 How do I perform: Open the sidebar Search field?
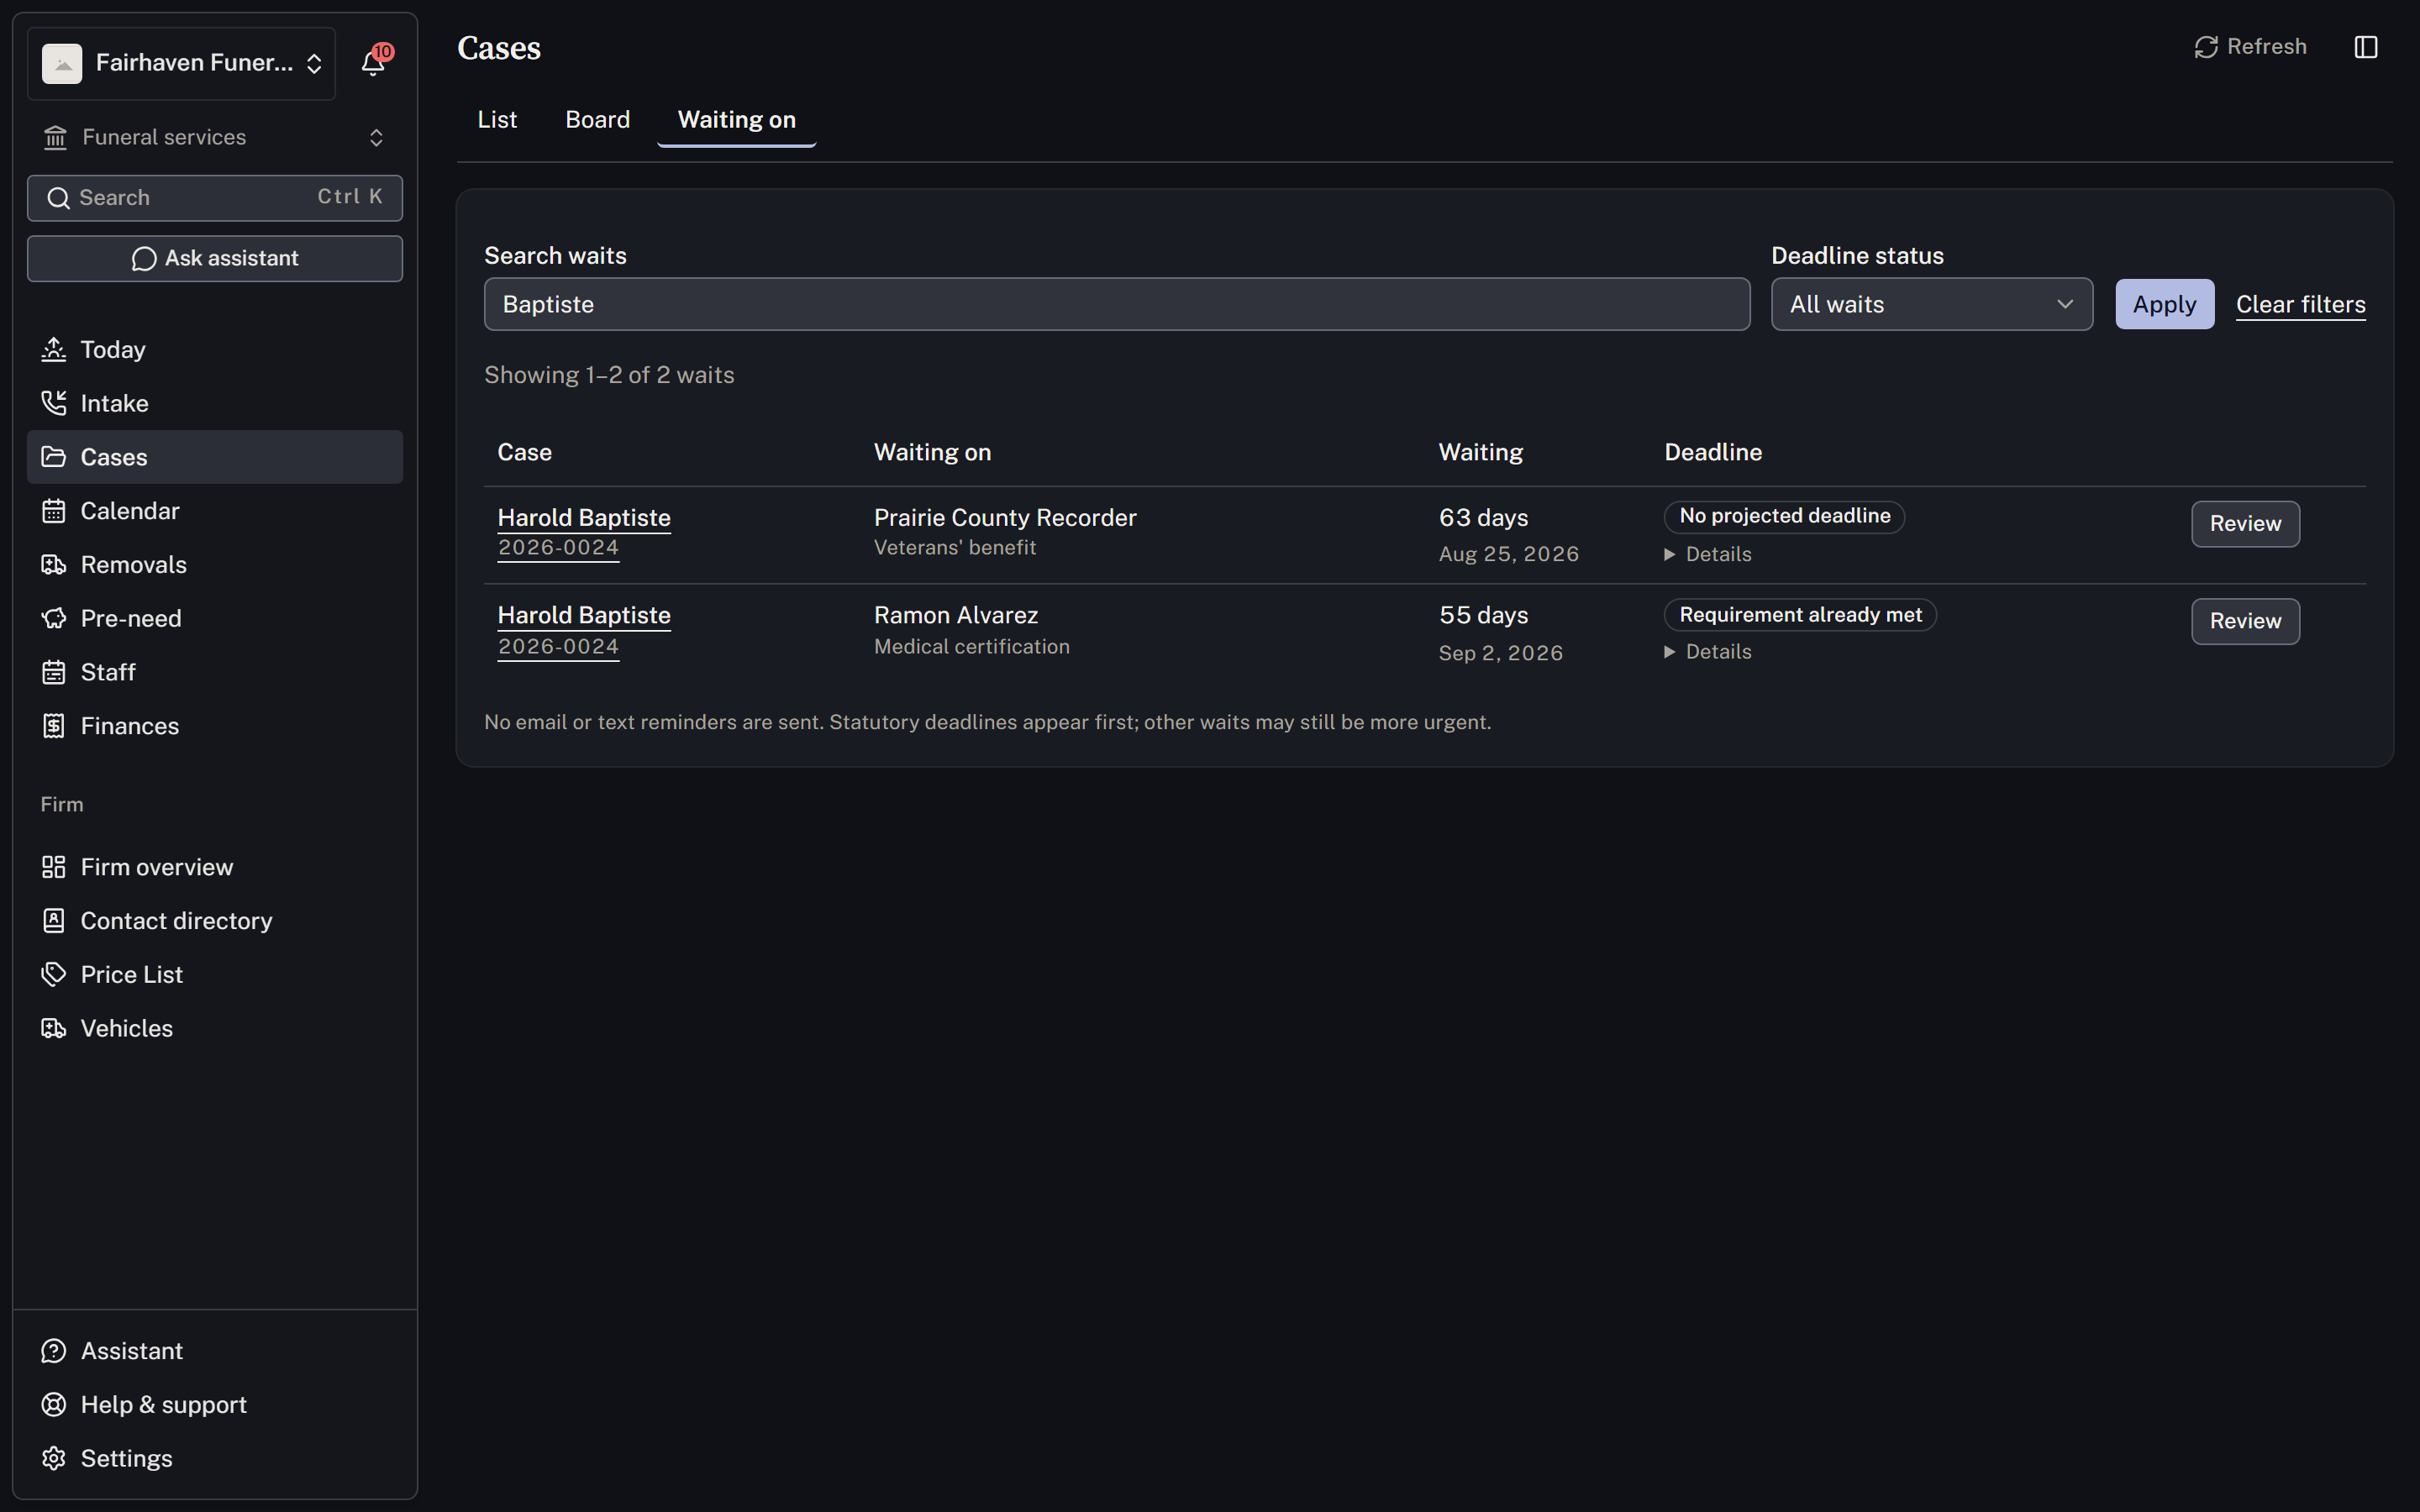click(x=215, y=198)
